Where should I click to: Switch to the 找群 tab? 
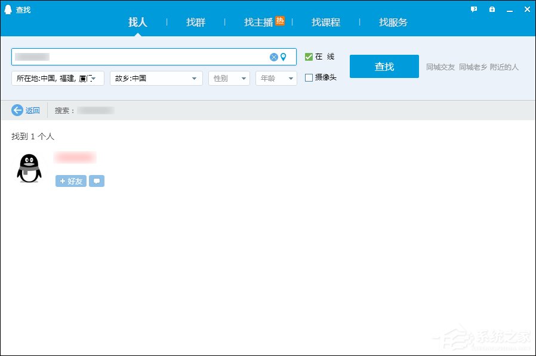pos(195,22)
